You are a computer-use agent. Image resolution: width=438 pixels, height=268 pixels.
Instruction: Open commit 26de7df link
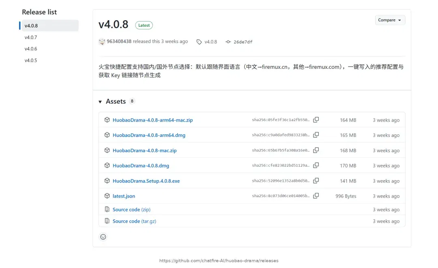(x=243, y=42)
